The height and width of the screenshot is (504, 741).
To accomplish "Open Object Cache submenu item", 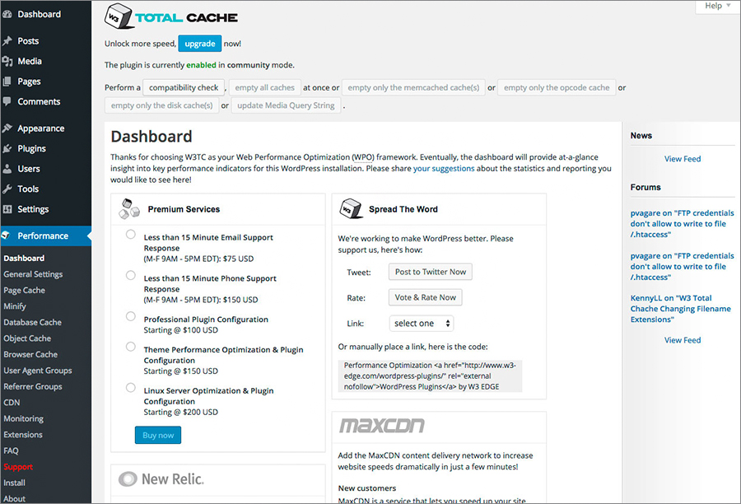I will pyautogui.click(x=27, y=338).
